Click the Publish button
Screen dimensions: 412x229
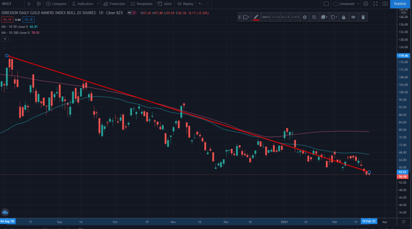400,4
